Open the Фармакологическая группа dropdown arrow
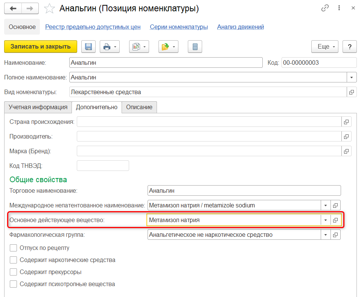The image size is (364, 297). (x=325, y=235)
